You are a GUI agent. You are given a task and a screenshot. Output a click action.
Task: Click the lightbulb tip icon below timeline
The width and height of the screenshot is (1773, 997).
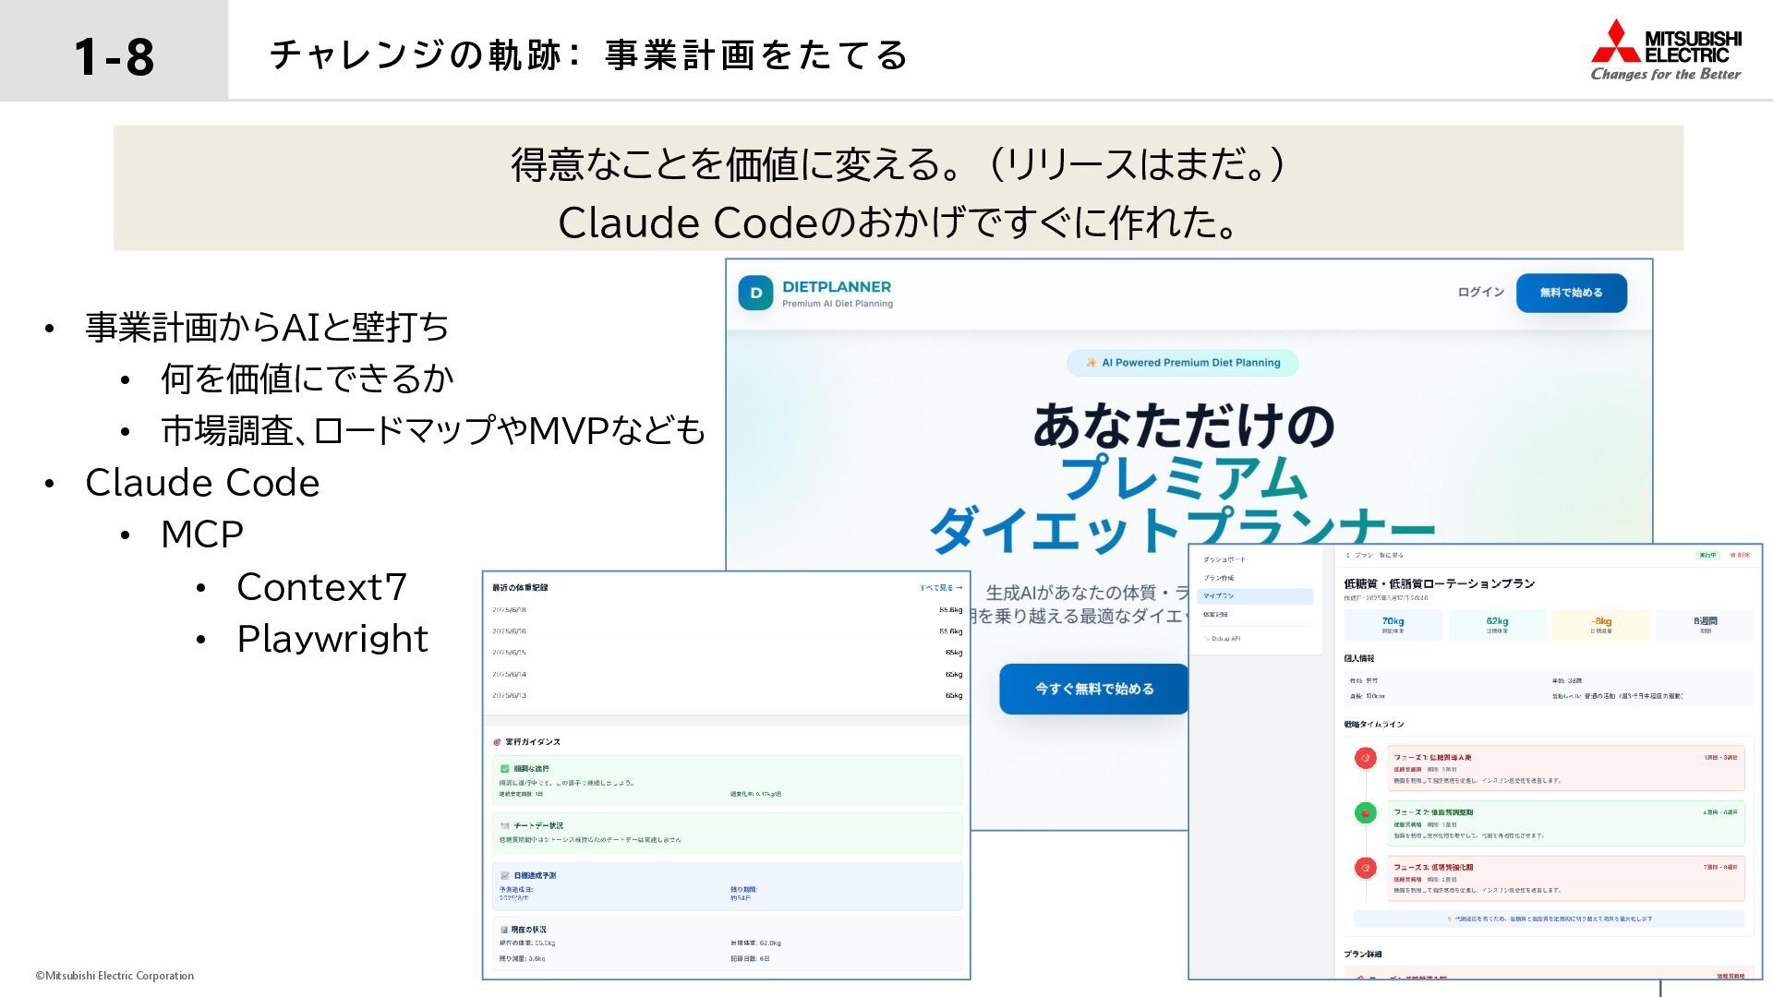coord(1450,919)
